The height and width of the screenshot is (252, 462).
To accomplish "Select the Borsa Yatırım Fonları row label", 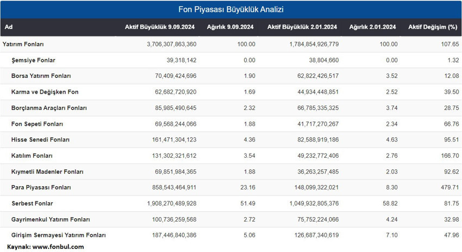I will click(41, 76).
